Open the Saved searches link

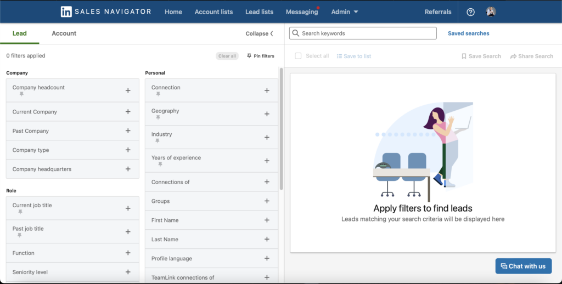tap(468, 33)
